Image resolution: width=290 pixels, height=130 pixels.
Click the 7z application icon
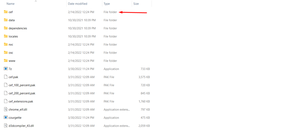click(6, 69)
